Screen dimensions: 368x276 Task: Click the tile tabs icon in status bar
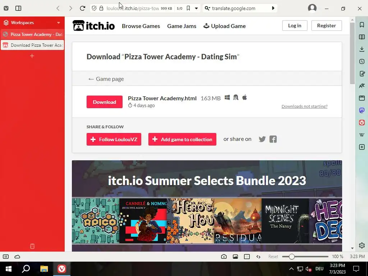247,257
